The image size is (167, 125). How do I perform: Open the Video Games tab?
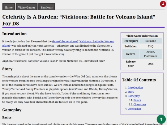point(27,6)
